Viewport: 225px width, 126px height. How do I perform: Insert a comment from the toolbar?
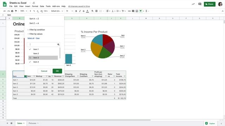click(x=133, y=11)
